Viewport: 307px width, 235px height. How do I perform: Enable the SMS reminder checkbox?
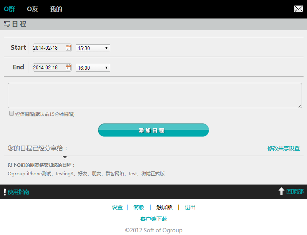pos(12,114)
